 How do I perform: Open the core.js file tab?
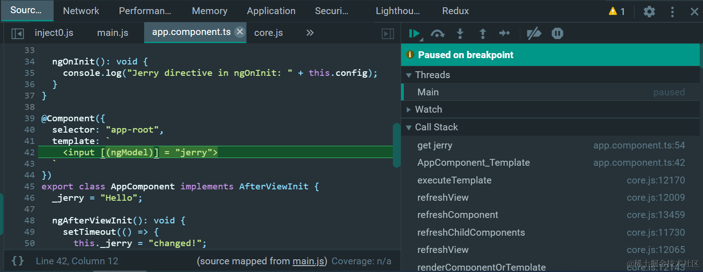coord(268,33)
